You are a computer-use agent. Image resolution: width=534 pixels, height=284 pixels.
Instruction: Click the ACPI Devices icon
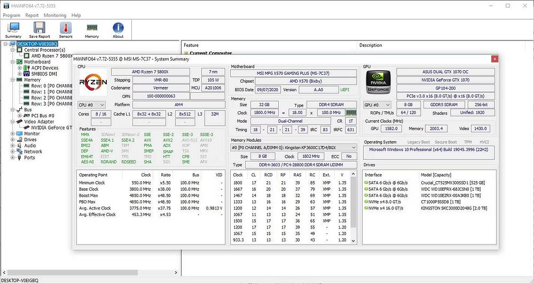(x=27, y=68)
